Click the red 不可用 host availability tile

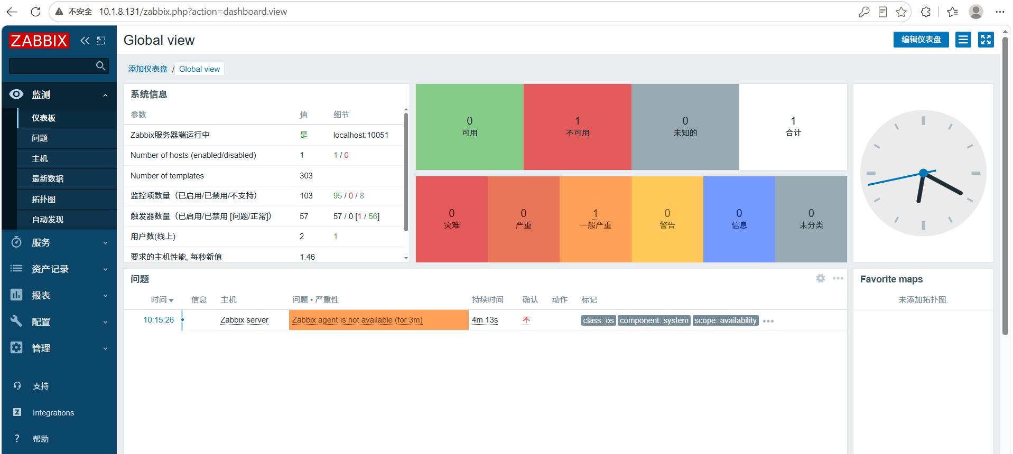tap(578, 127)
